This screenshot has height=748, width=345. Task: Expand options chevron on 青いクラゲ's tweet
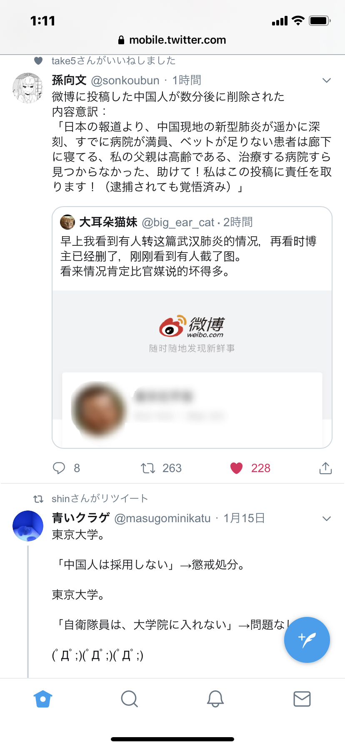click(x=327, y=518)
